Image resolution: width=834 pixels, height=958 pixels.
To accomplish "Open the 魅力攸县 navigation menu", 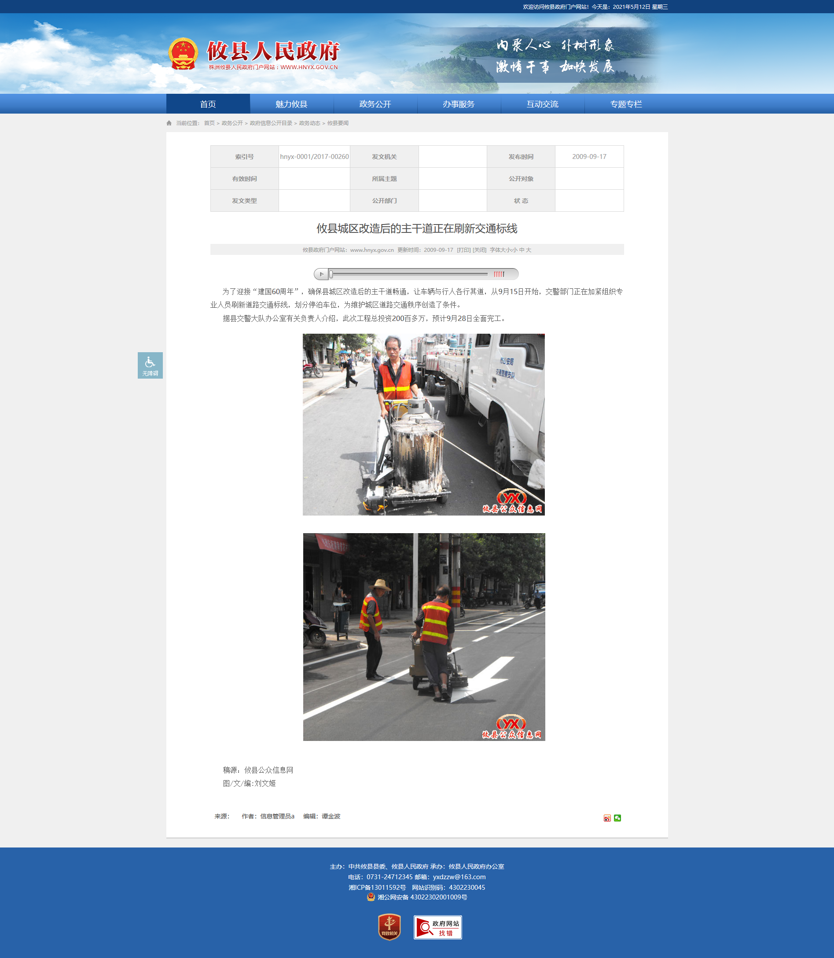I will (291, 104).
